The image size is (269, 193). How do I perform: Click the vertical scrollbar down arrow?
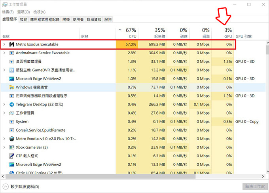pyautogui.click(x=267, y=171)
